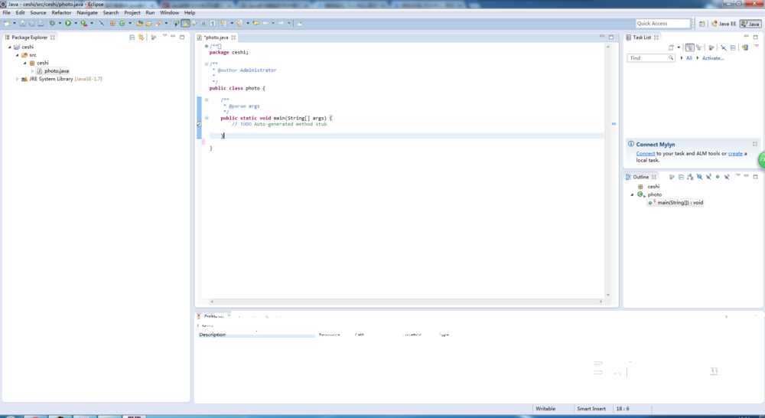
Task: Click the Connect link in Mylyn panel
Action: pyautogui.click(x=645, y=153)
